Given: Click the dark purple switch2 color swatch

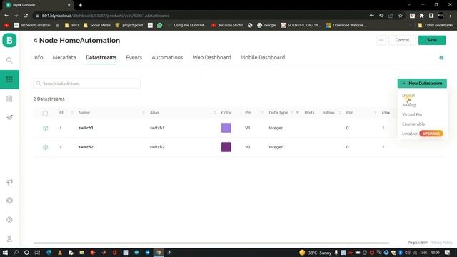Looking at the screenshot, I should (x=226, y=147).
